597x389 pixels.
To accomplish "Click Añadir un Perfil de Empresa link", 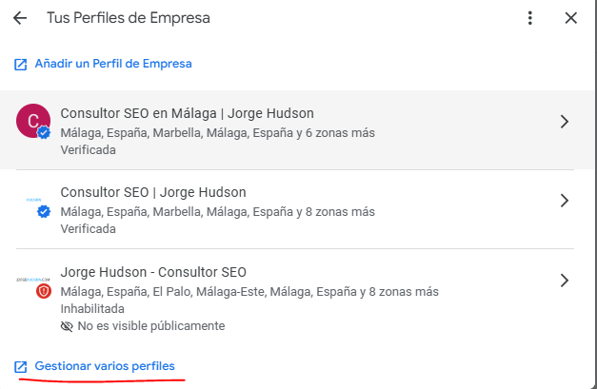I will 113,64.
